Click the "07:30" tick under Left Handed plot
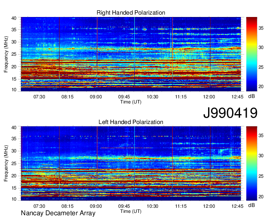Image resolution: width=268 pixels, height=218 pixels. coord(39,206)
